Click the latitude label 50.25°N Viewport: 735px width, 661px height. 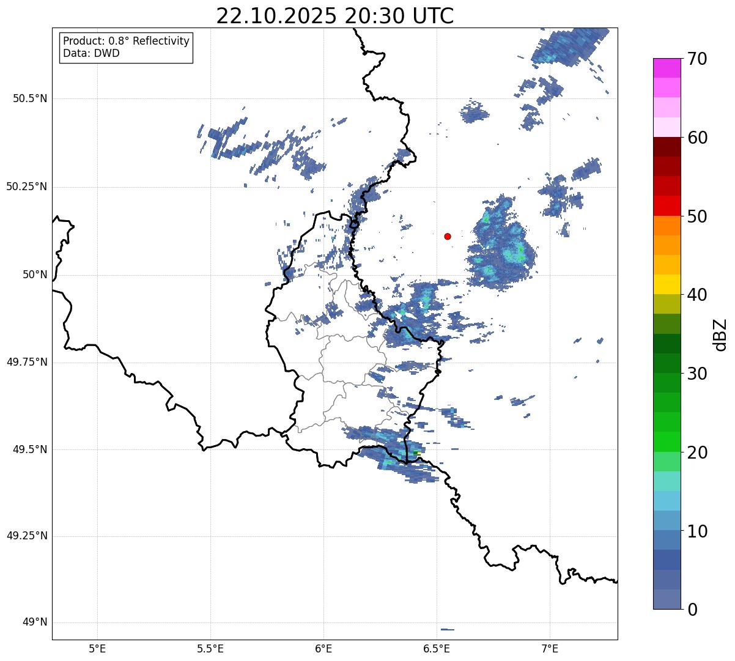(x=27, y=186)
